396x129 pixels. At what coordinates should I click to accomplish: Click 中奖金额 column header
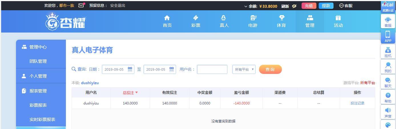[x=205, y=92]
